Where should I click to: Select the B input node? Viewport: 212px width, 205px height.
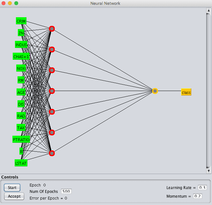coord(21,151)
